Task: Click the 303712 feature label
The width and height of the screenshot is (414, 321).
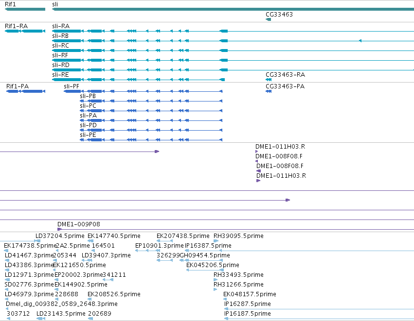Action: click(18, 314)
